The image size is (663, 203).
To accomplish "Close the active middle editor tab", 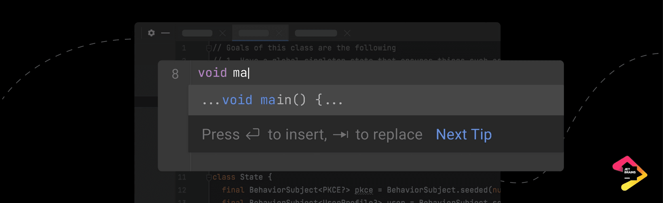I will coord(279,33).
